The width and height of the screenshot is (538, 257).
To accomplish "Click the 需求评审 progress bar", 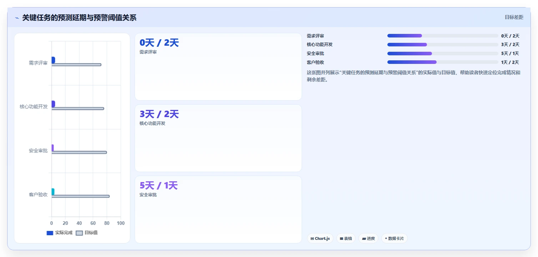I will point(443,36).
